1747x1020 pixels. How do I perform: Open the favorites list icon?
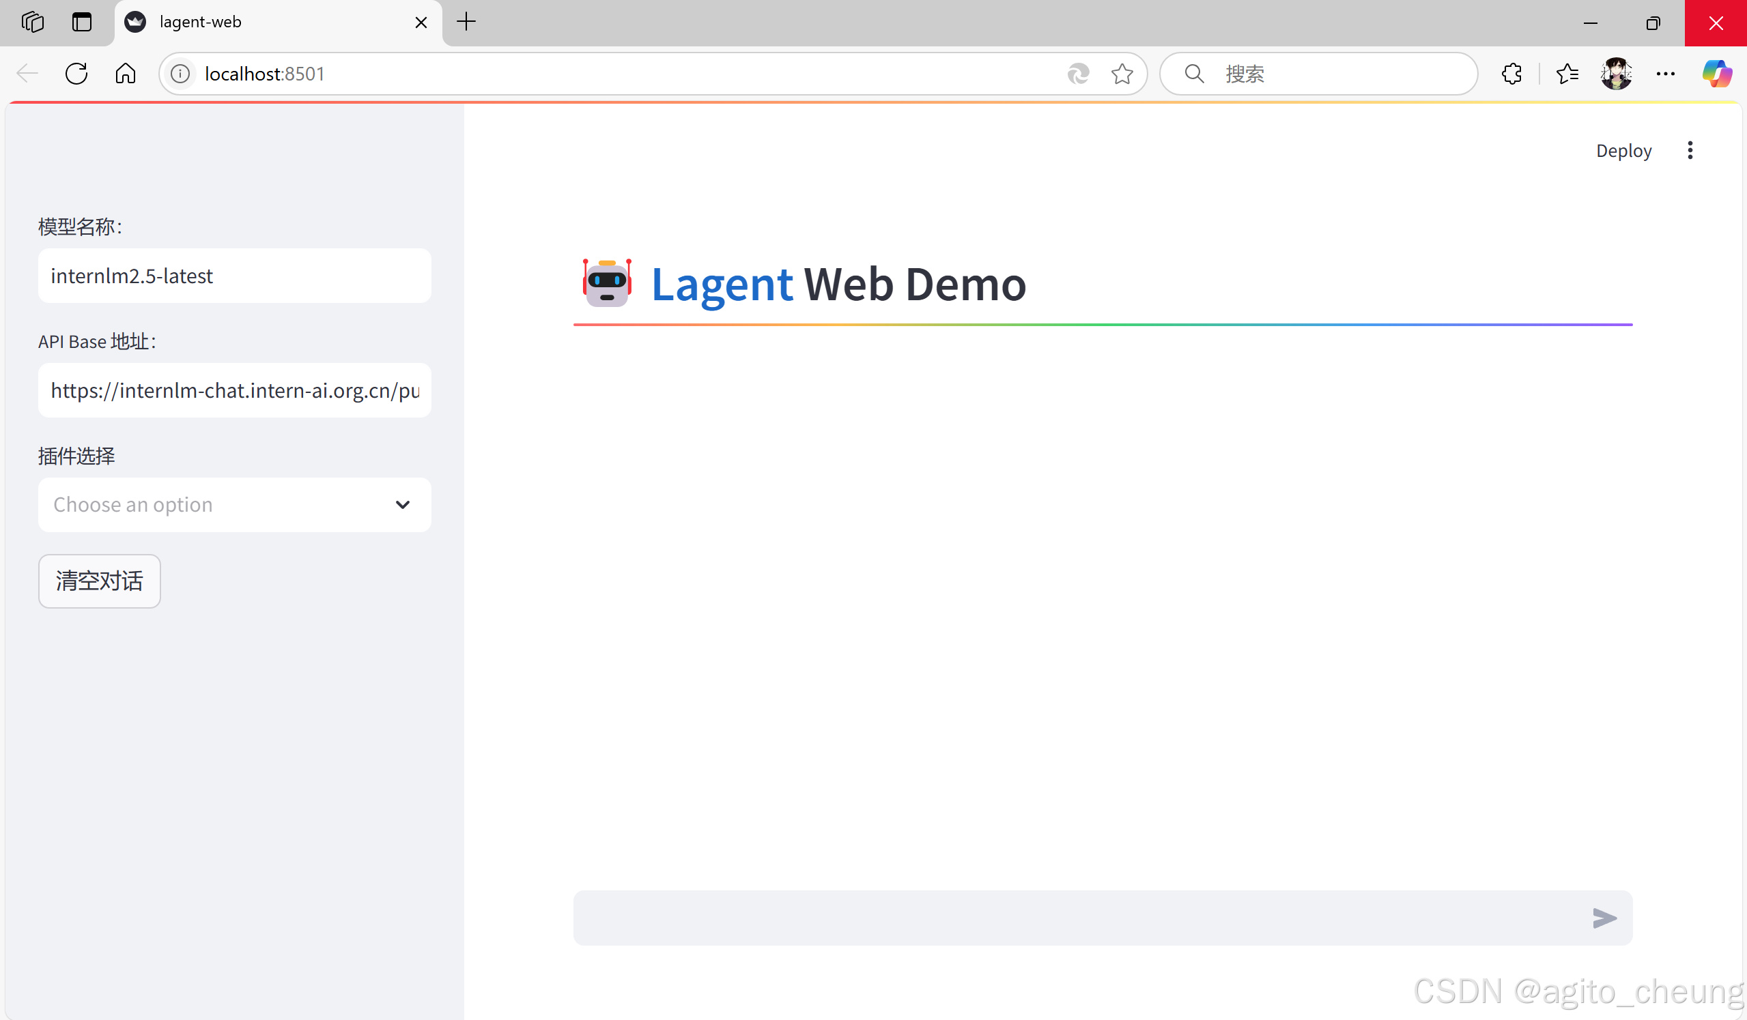[x=1567, y=74]
